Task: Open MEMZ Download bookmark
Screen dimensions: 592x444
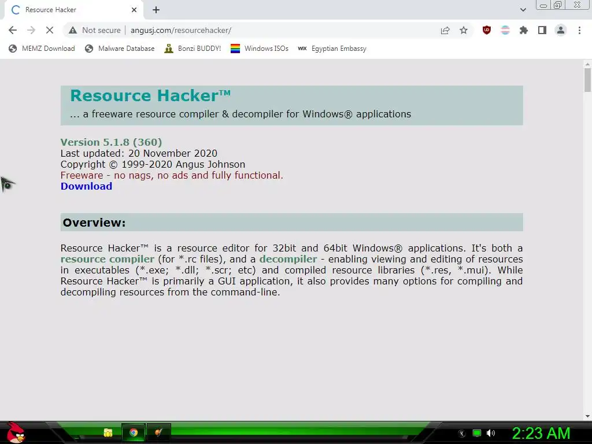Action: (x=42, y=49)
